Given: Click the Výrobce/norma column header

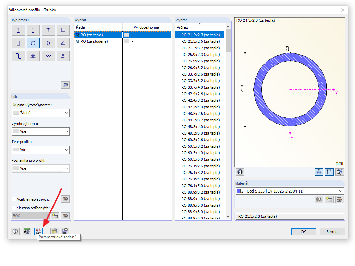Looking at the screenshot, I should [x=146, y=27].
